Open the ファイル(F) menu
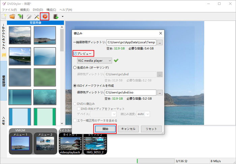This screenshot has width=236, height=164. click(9, 10)
